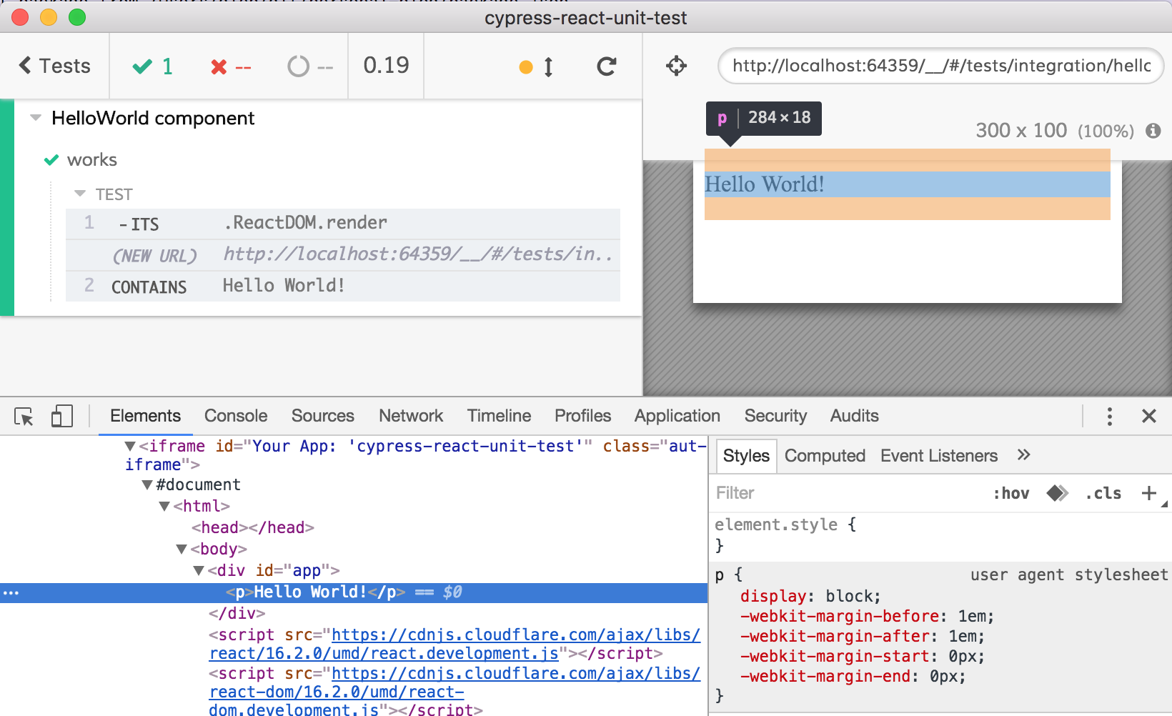Image resolution: width=1172 pixels, height=716 pixels.
Task: Open the react-dom.development.js script link
Action: coord(455,692)
